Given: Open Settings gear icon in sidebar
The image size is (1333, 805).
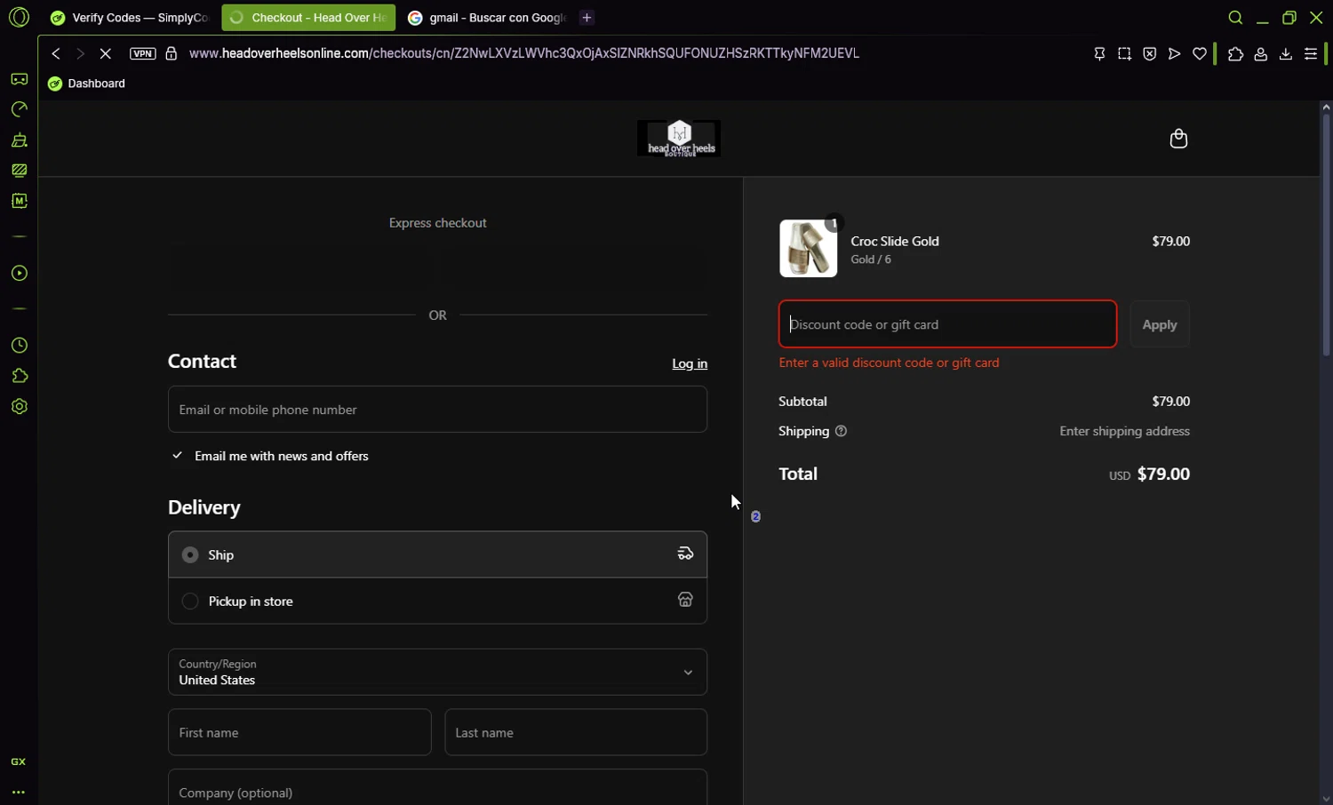Looking at the screenshot, I should [x=20, y=407].
